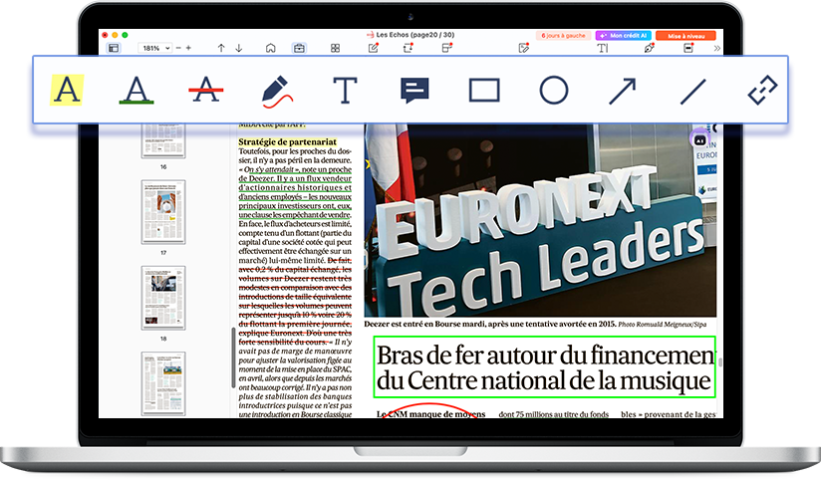This screenshot has width=821, height=480.
Task: Click the 'Le CNM manque de moyens' text
Action: pyautogui.click(x=430, y=414)
